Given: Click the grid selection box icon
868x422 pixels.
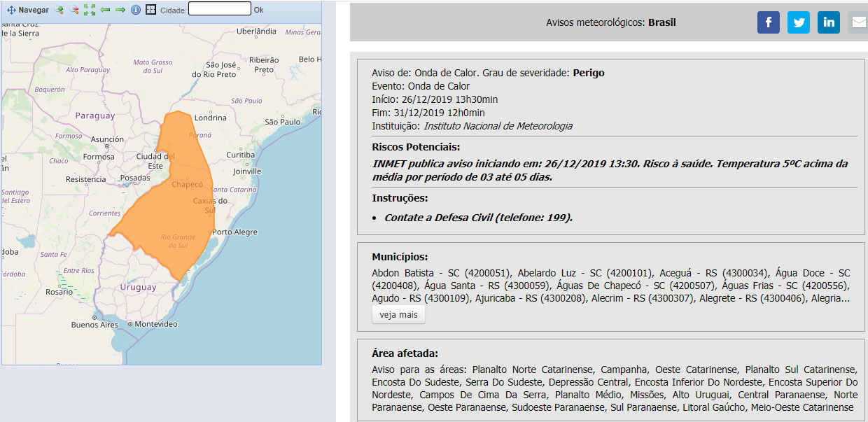Looking at the screenshot, I should click(150, 10).
